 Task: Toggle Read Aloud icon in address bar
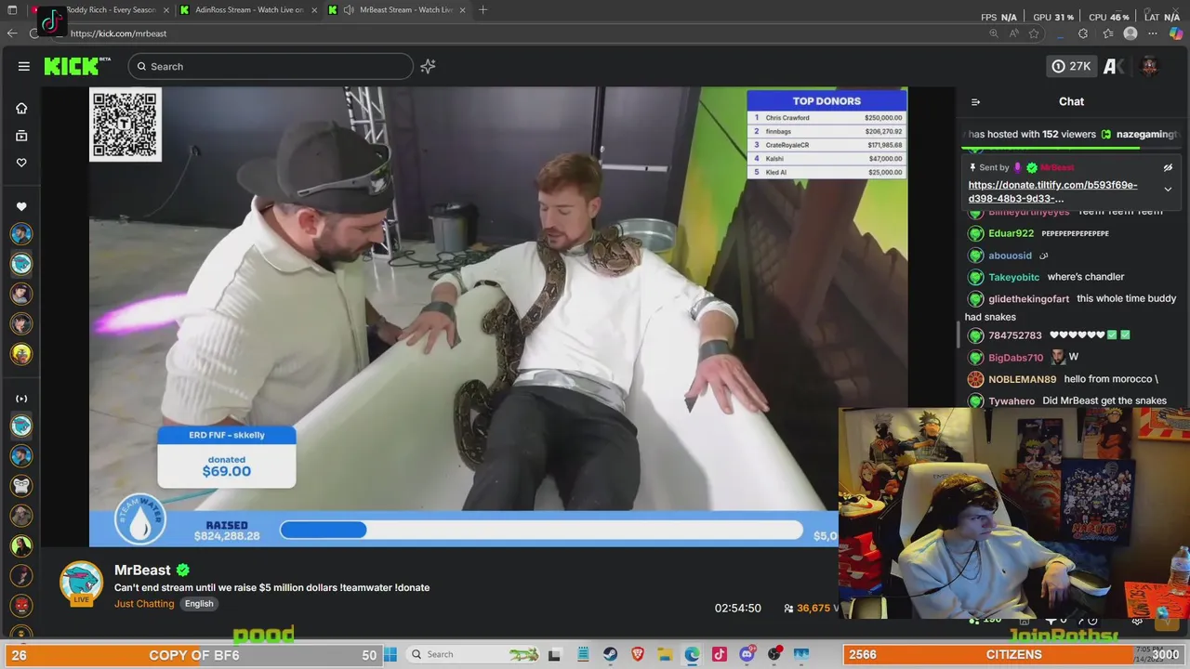pyautogui.click(x=1013, y=33)
